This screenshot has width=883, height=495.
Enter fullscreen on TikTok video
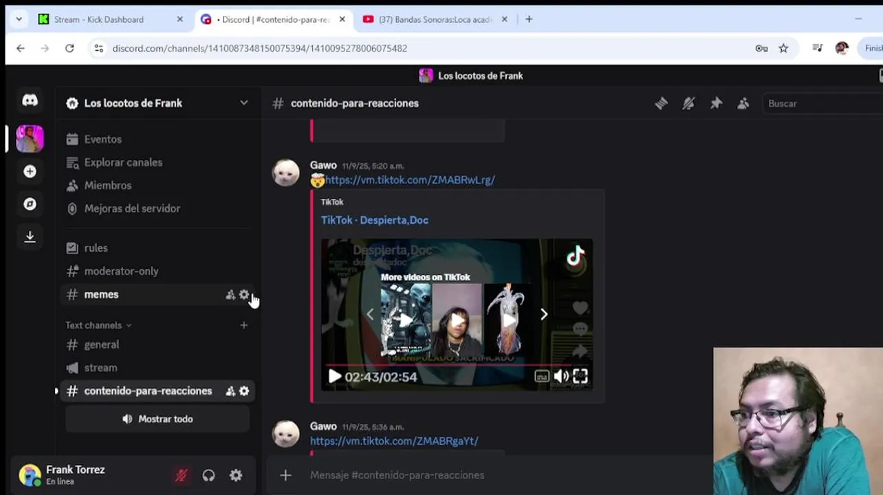(580, 376)
